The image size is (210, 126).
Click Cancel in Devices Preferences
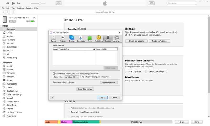pyautogui.click(x=114, y=97)
